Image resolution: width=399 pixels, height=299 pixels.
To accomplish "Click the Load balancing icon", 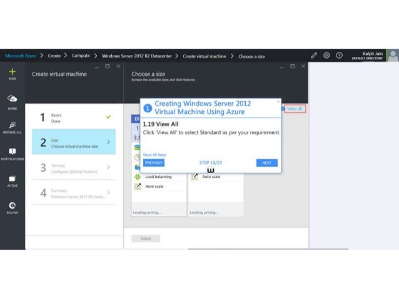I will point(138,177).
